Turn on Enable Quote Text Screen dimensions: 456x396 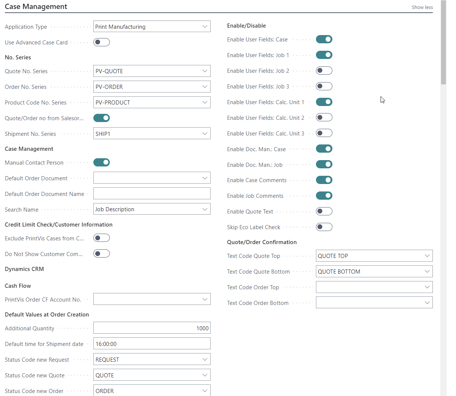coord(324,211)
